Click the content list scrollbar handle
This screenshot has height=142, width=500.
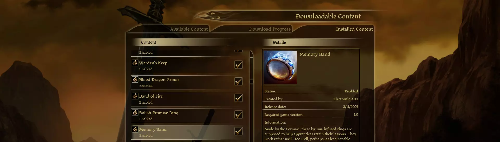(252, 82)
